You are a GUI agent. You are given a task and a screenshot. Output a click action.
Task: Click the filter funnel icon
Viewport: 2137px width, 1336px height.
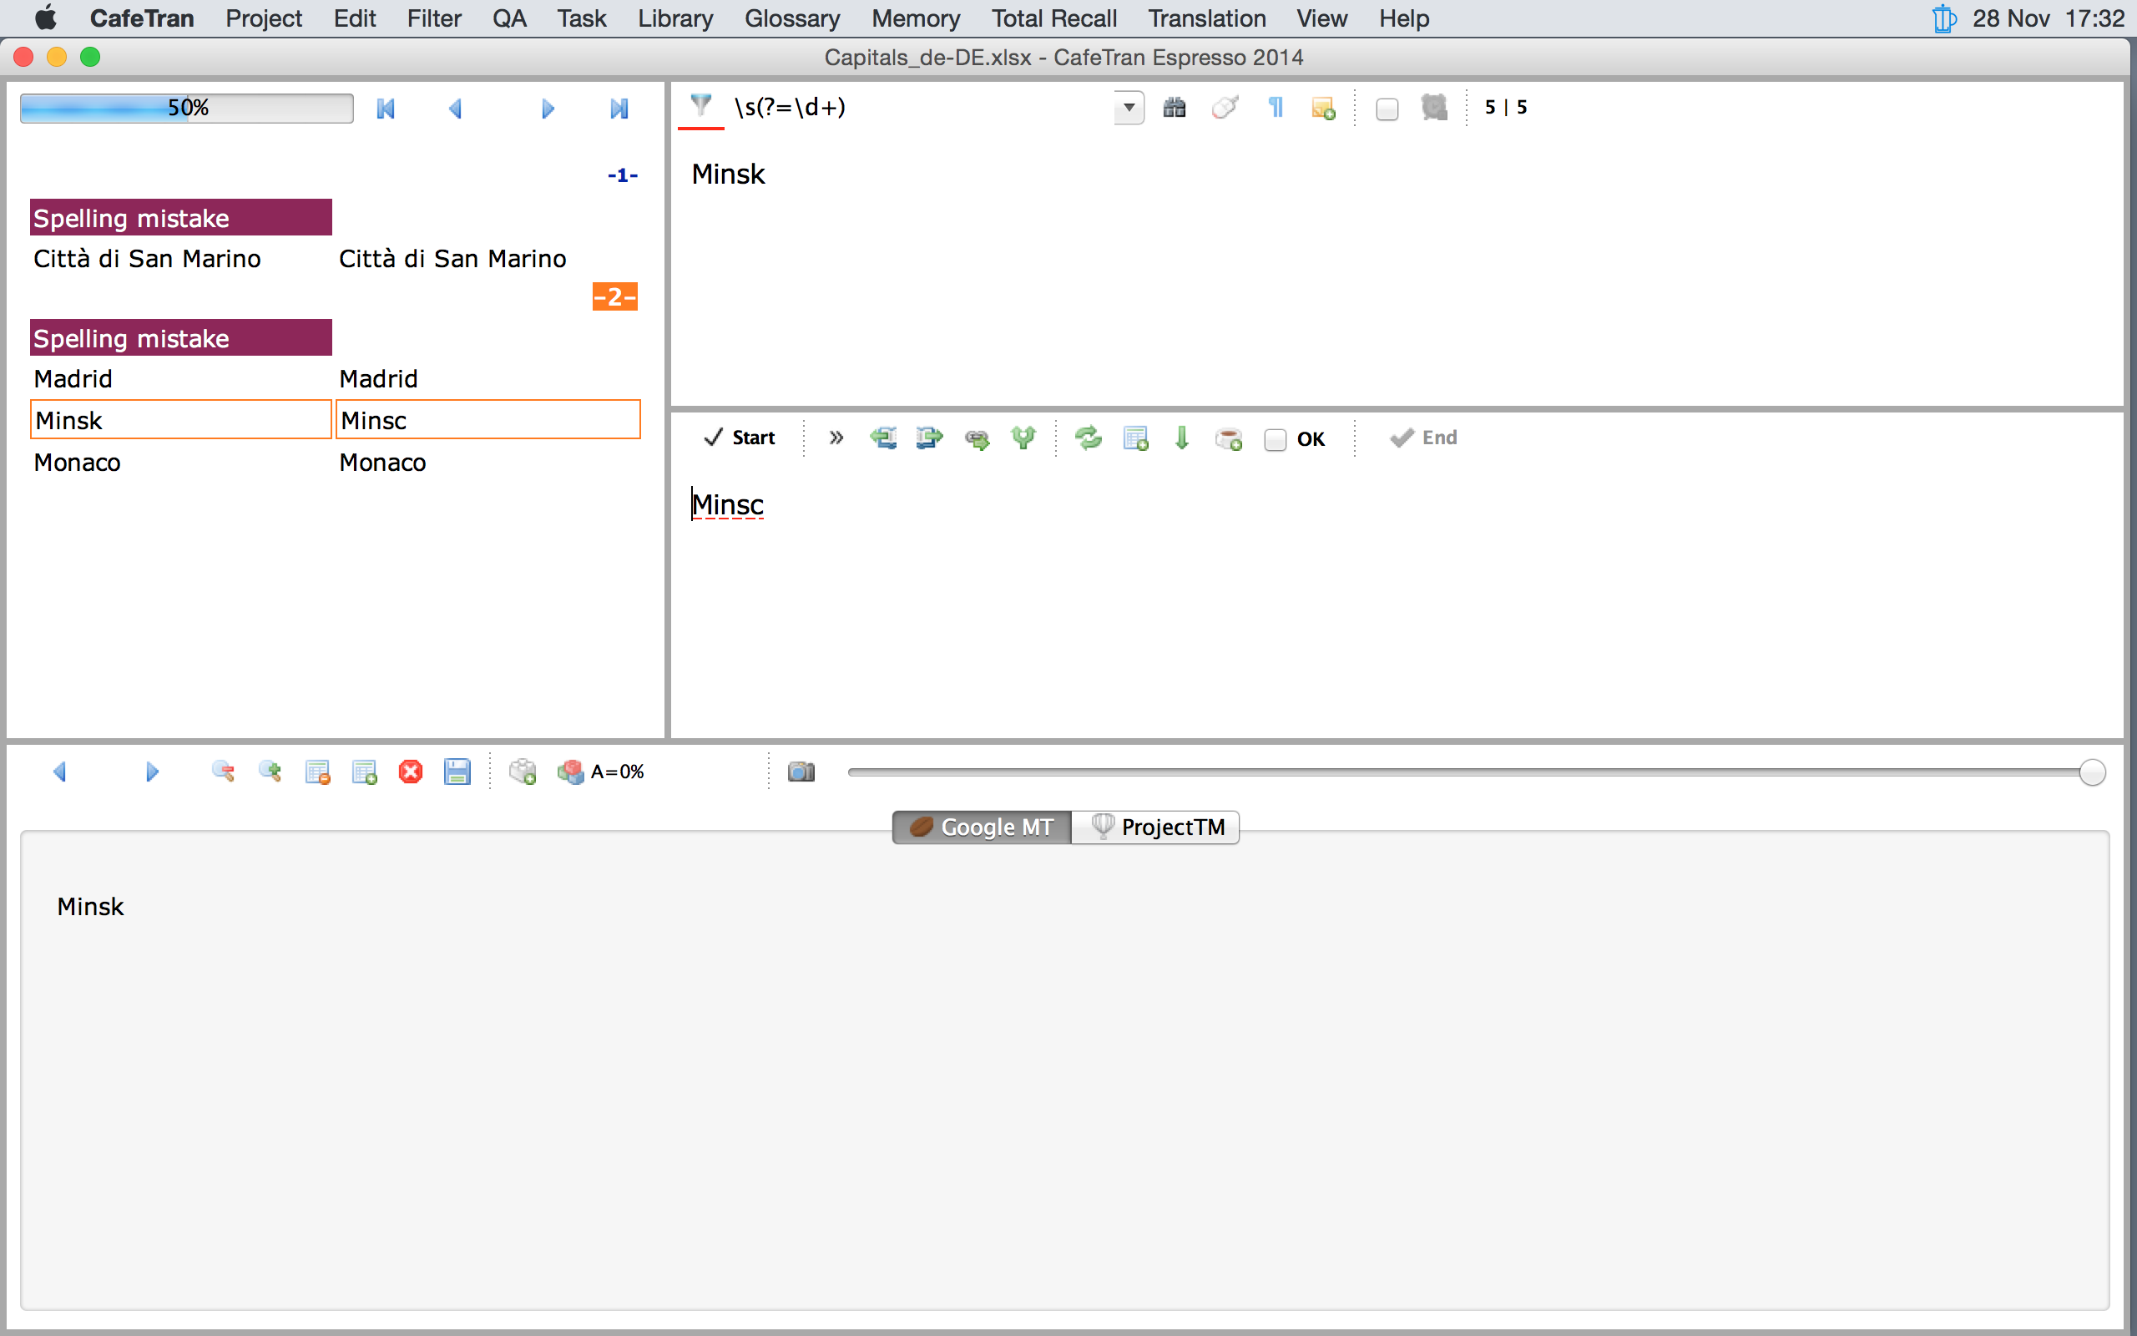[700, 107]
